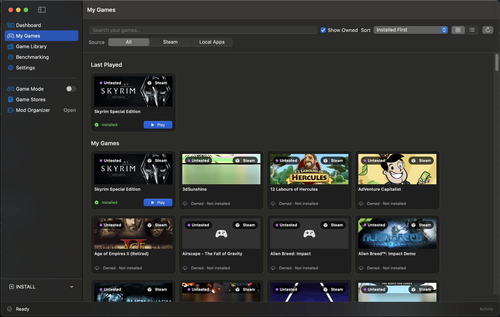The height and width of the screenshot is (317, 500).
Task: Play Skyrim in My Games section
Action: 158,202
